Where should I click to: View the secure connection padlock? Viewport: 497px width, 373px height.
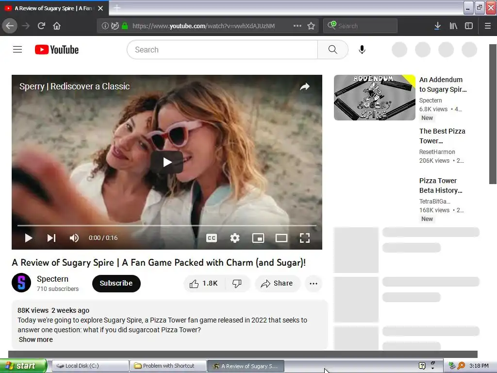pyautogui.click(x=125, y=26)
